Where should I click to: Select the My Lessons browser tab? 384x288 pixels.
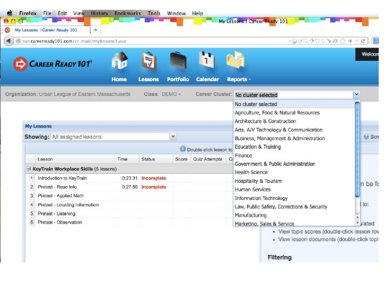46,30
